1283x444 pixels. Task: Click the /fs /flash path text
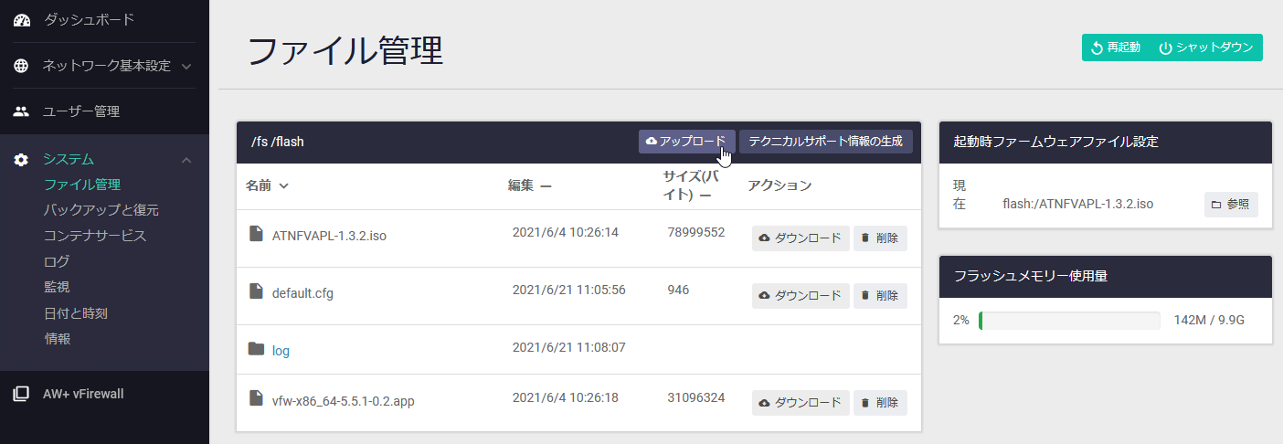coord(277,142)
